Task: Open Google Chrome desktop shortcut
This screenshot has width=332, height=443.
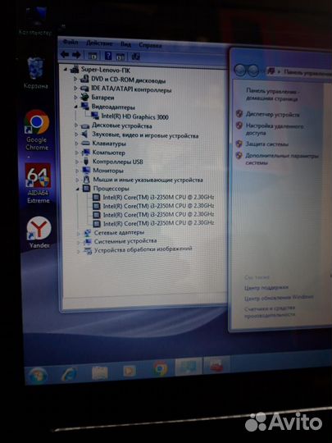Action: point(37,130)
